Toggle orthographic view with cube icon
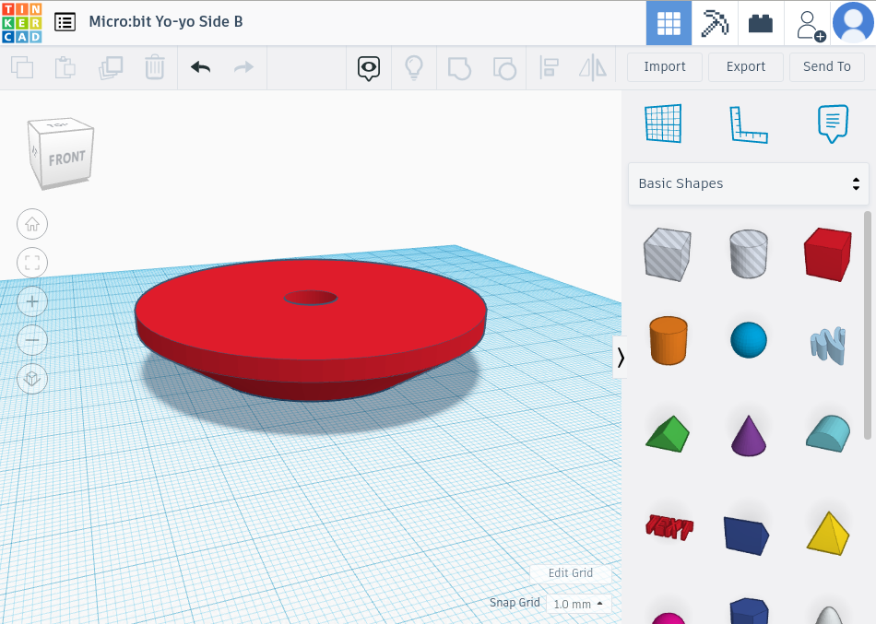 [32, 379]
